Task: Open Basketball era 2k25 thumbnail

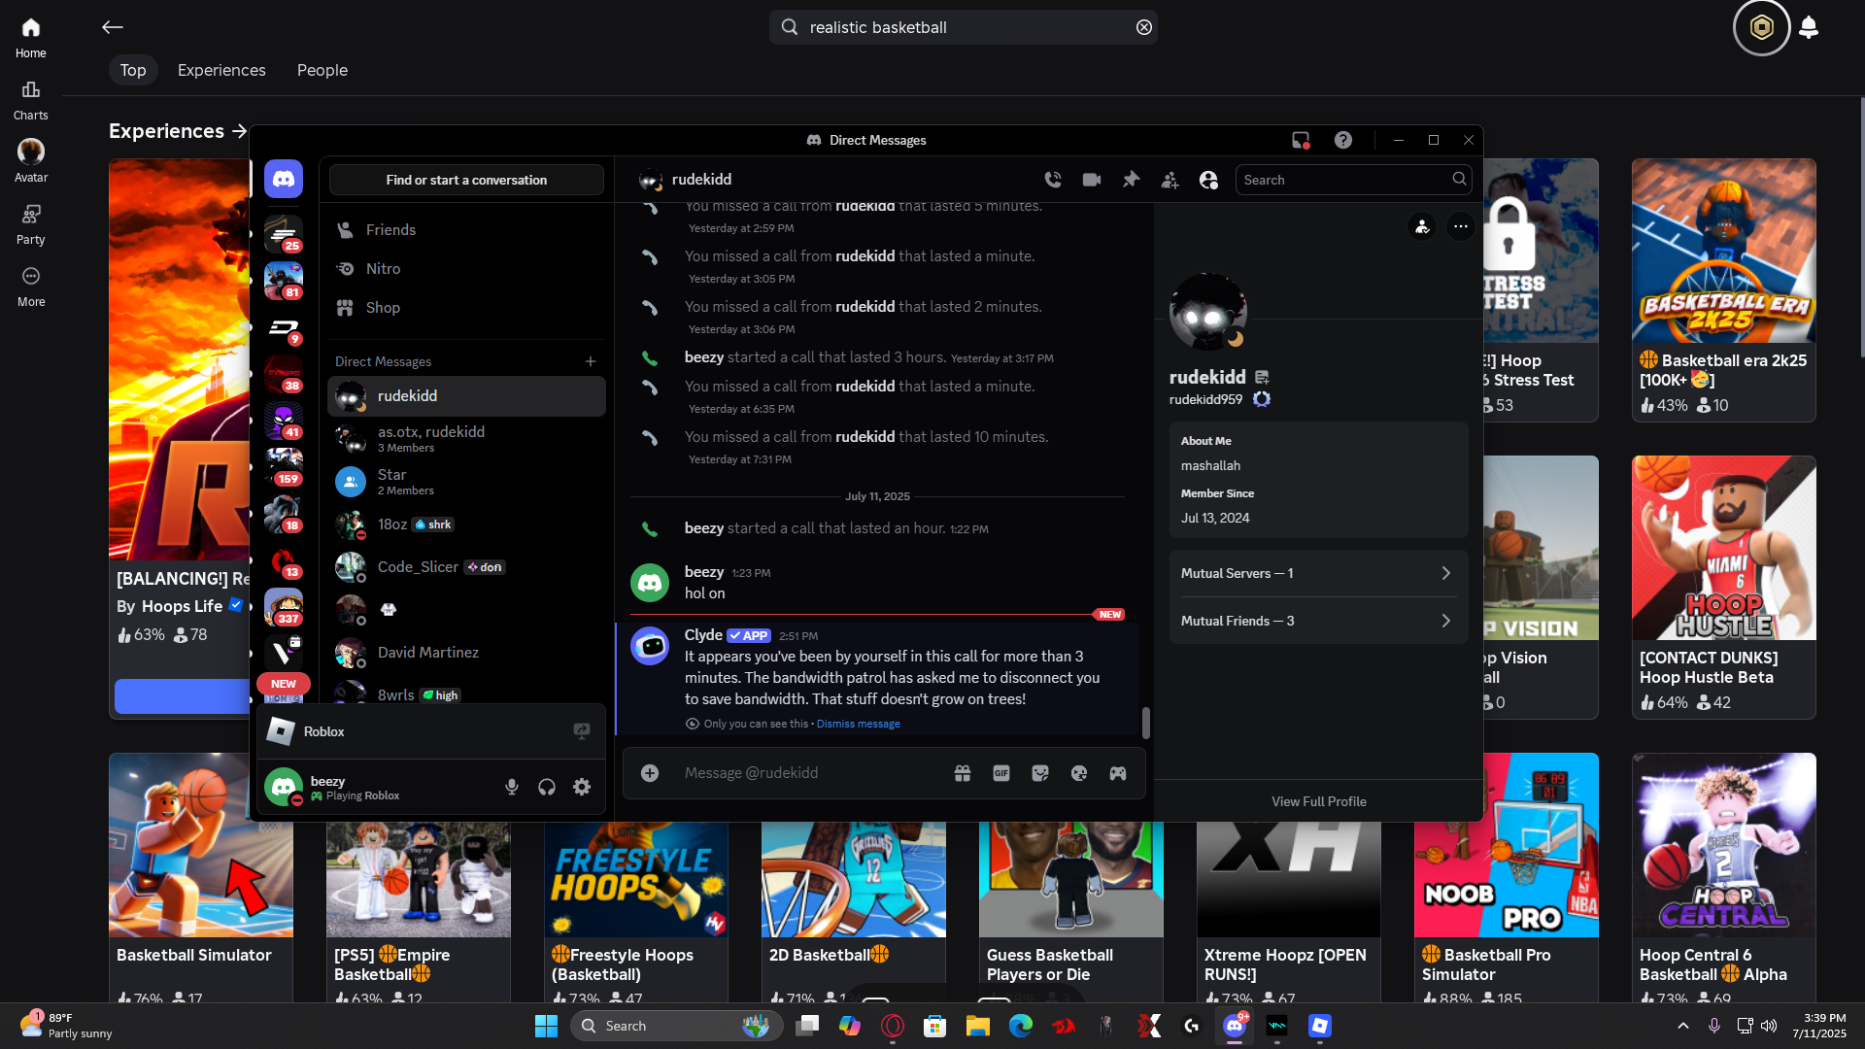Action: coord(1724,251)
